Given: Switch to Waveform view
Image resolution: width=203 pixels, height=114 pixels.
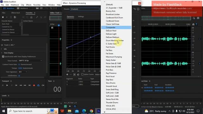Looking at the screenshot, I should [9, 8].
